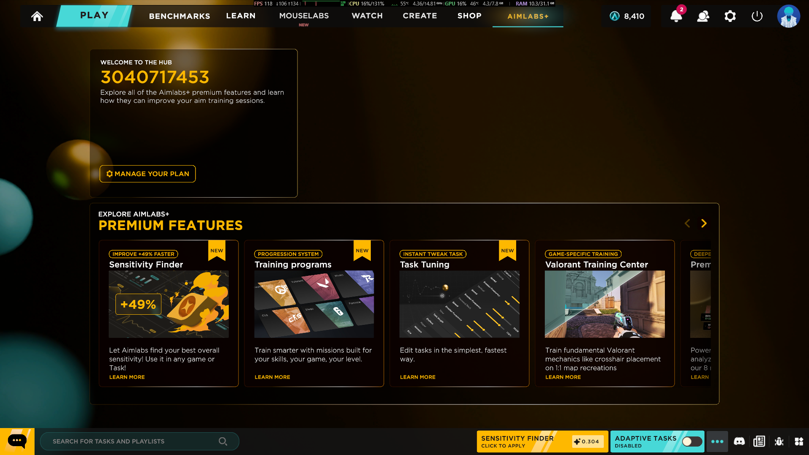Click the search tasks and playlists field
809x455 pixels.
pyautogui.click(x=139, y=441)
